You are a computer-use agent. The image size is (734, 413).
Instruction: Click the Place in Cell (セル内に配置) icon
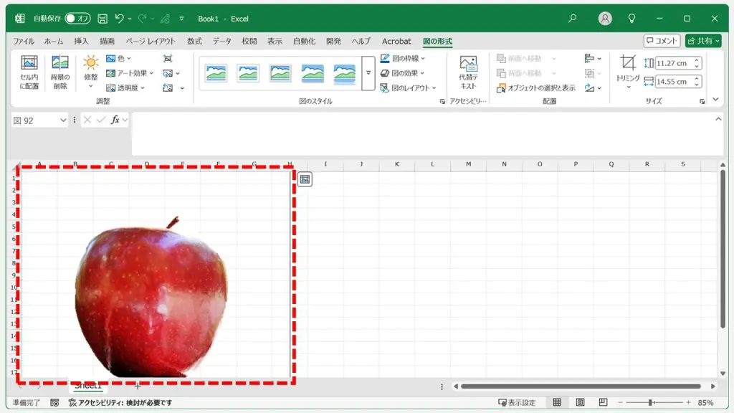coord(29,72)
